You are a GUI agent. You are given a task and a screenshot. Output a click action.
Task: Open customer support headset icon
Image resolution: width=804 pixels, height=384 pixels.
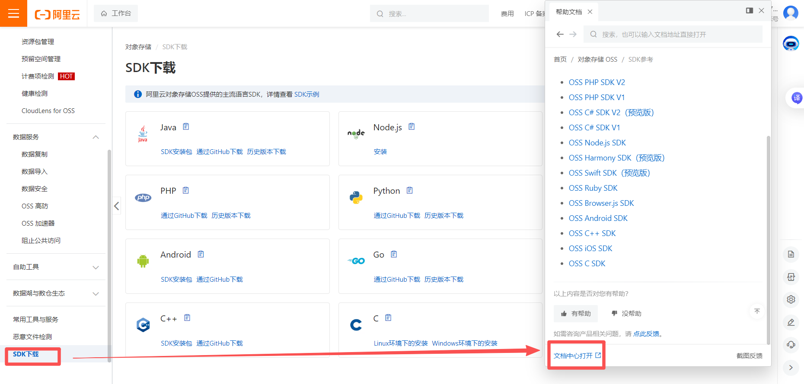click(791, 345)
